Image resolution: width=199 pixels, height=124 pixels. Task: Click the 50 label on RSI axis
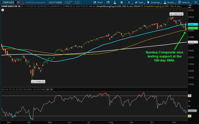(189, 106)
